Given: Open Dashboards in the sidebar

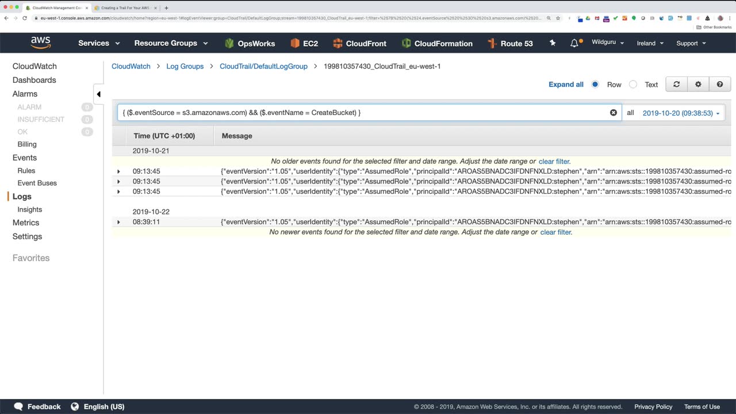Looking at the screenshot, I should tap(34, 80).
